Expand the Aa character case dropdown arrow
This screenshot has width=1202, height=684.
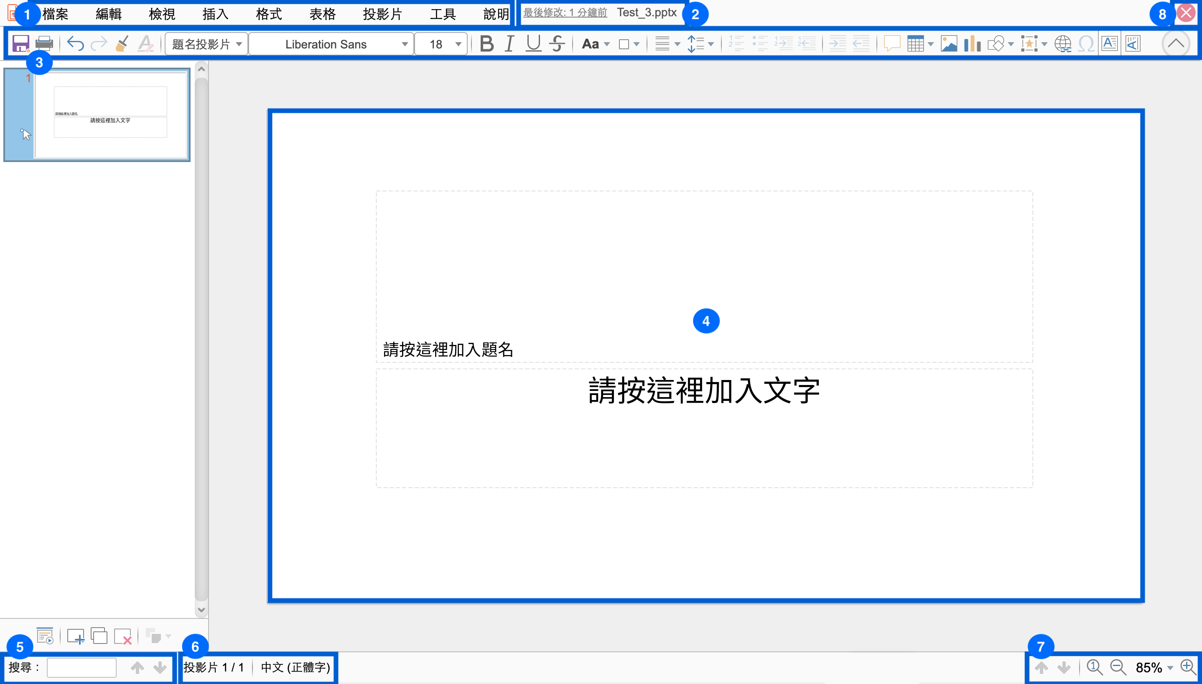click(607, 44)
